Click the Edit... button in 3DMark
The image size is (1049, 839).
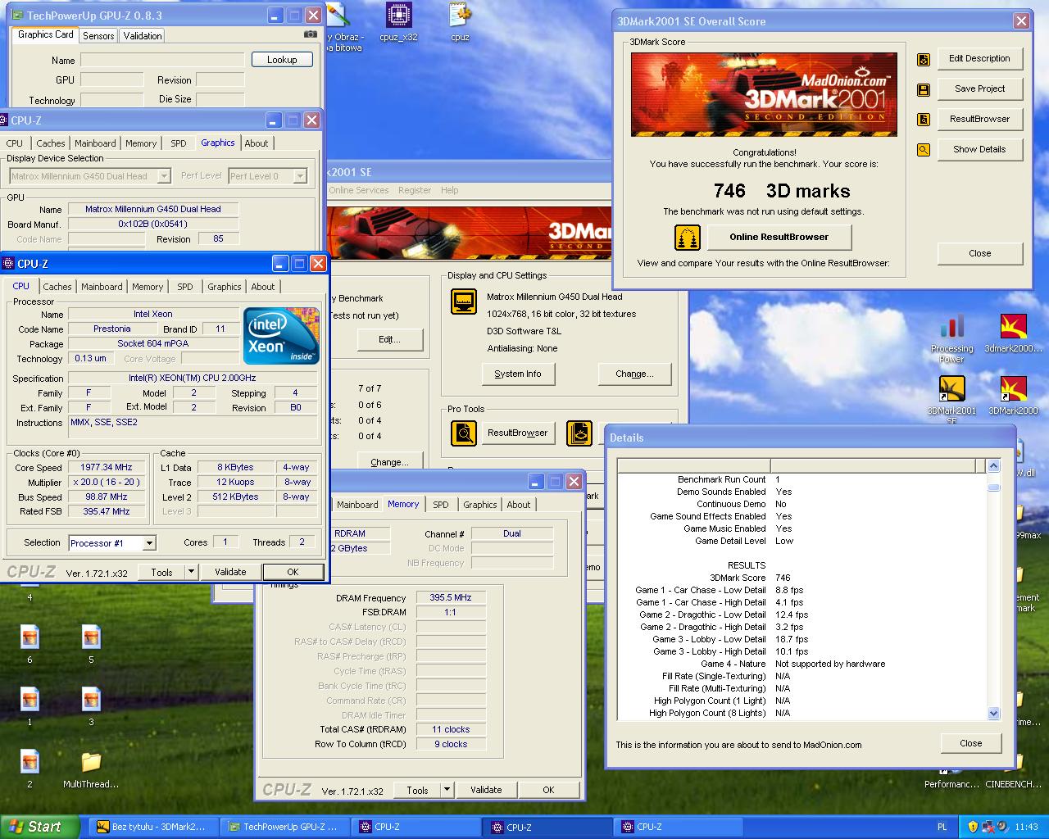[389, 340]
